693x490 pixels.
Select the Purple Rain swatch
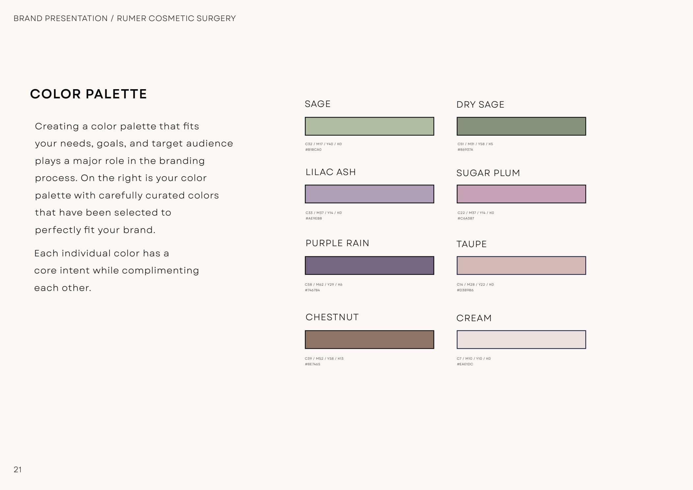pyautogui.click(x=369, y=265)
